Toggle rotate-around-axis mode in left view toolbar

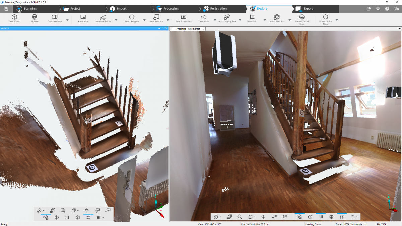[x=87, y=210]
